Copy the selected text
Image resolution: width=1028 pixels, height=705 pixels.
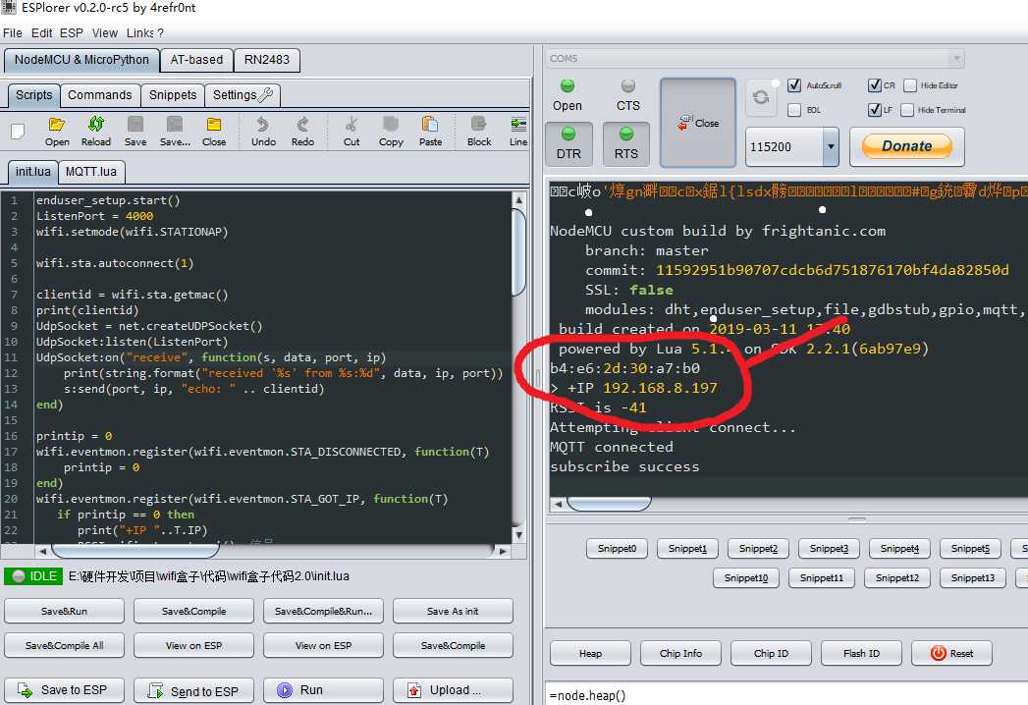pyautogui.click(x=391, y=132)
